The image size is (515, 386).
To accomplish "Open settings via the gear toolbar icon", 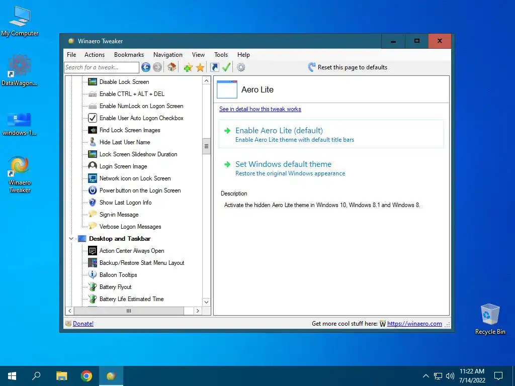I will (x=241, y=67).
